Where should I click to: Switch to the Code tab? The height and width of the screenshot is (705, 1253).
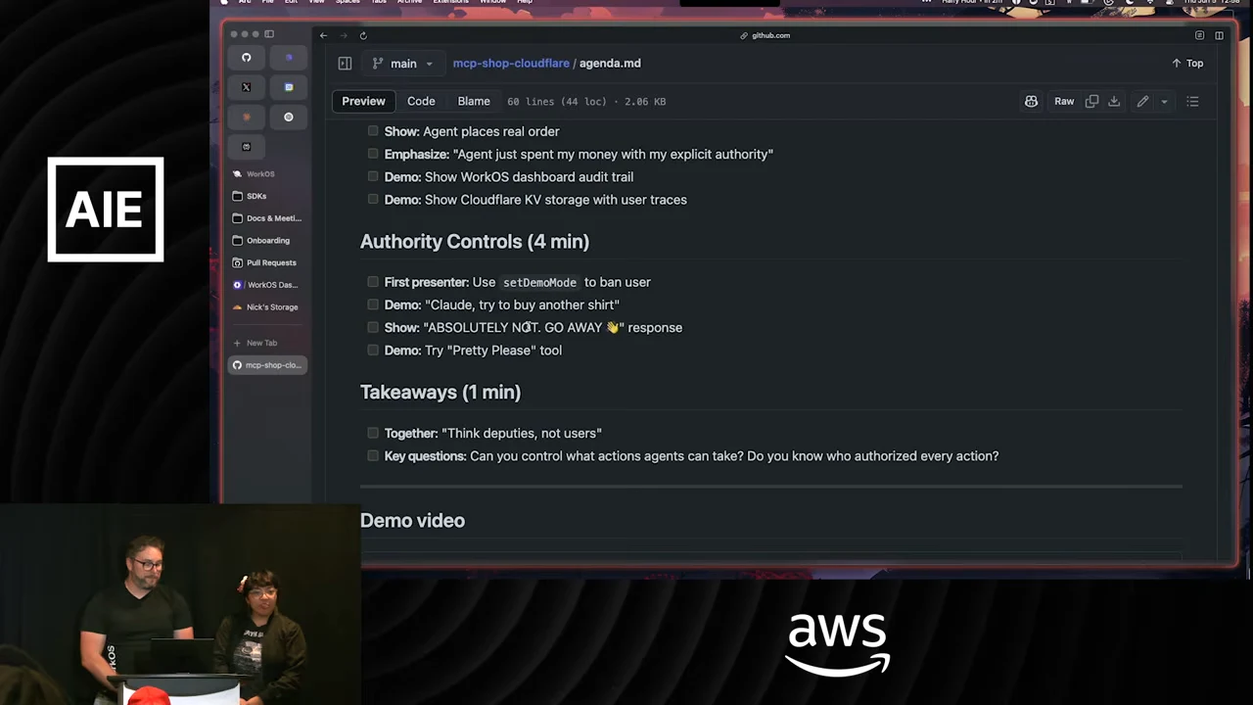[x=421, y=101]
